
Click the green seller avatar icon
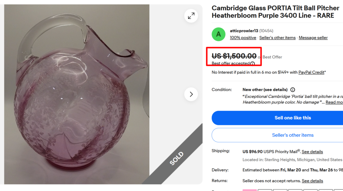point(218,34)
